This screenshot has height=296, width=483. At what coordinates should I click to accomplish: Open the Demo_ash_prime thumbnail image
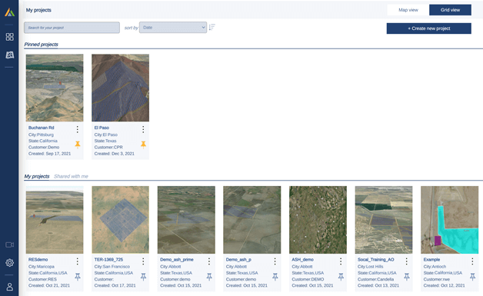(186, 220)
